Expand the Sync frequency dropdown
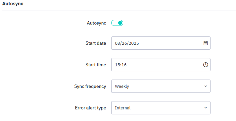The width and height of the screenshot is (236, 121). (x=161, y=86)
